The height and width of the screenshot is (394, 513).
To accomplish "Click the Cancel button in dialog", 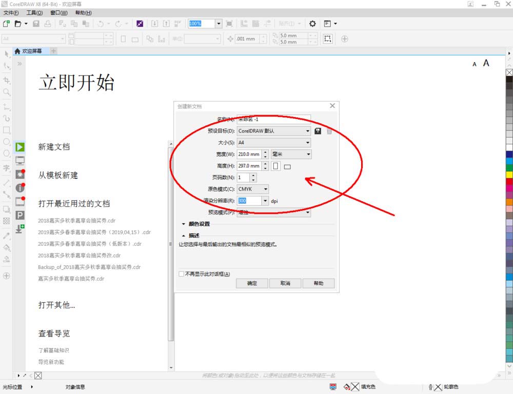I will (x=285, y=283).
